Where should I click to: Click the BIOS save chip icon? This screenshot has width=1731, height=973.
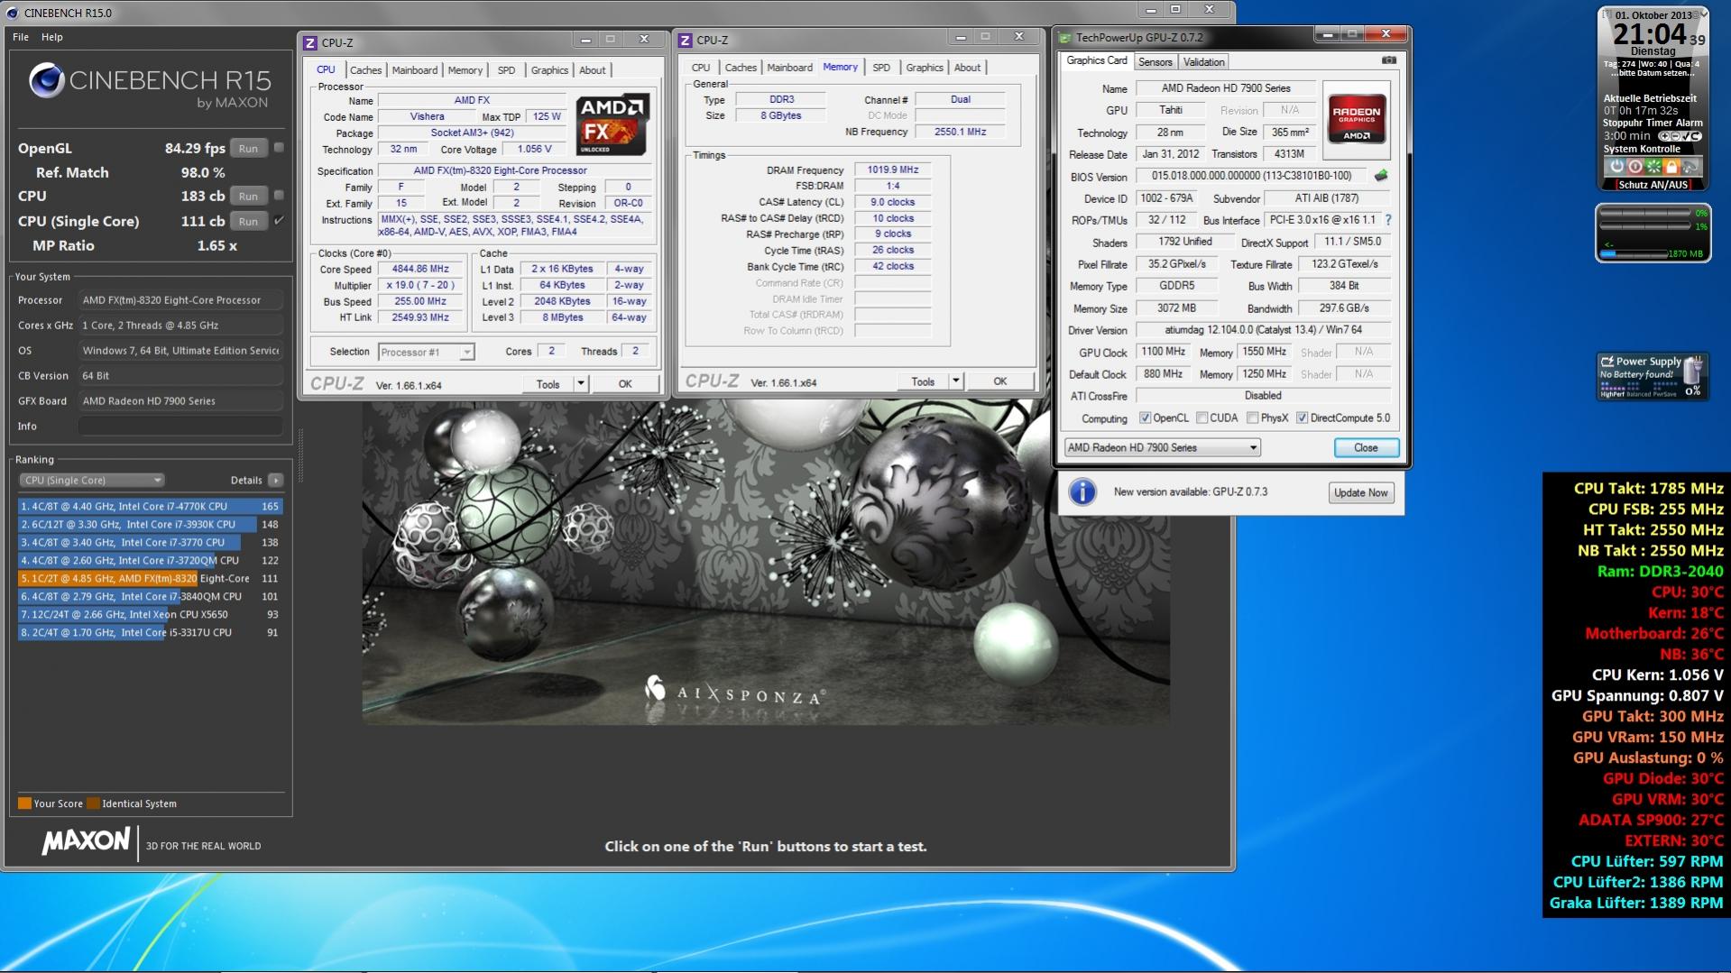coord(1380,176)
